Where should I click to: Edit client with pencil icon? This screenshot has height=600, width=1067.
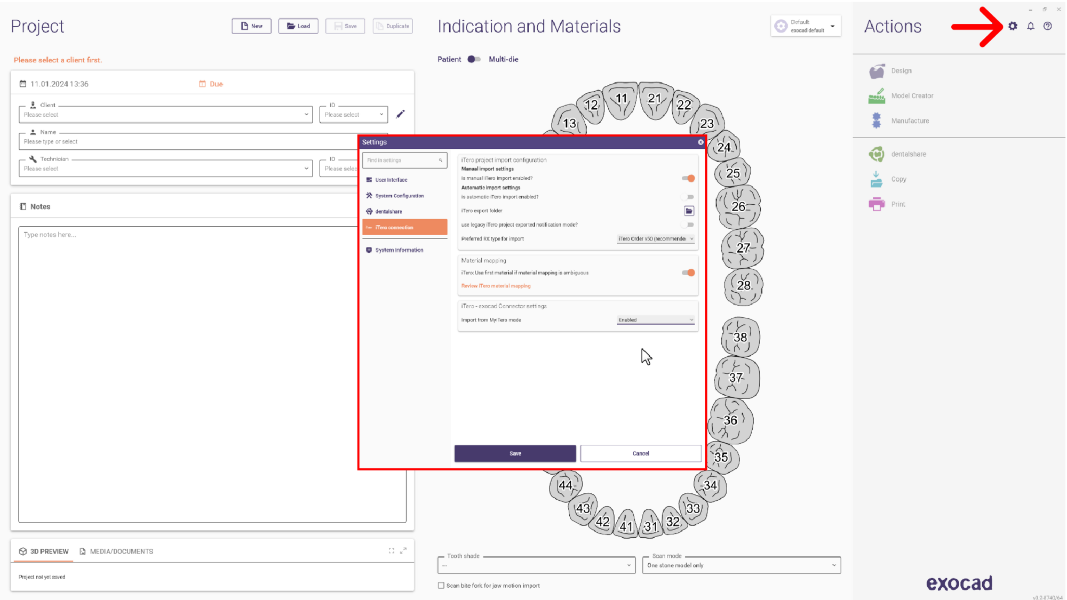[x=401, y=114]
